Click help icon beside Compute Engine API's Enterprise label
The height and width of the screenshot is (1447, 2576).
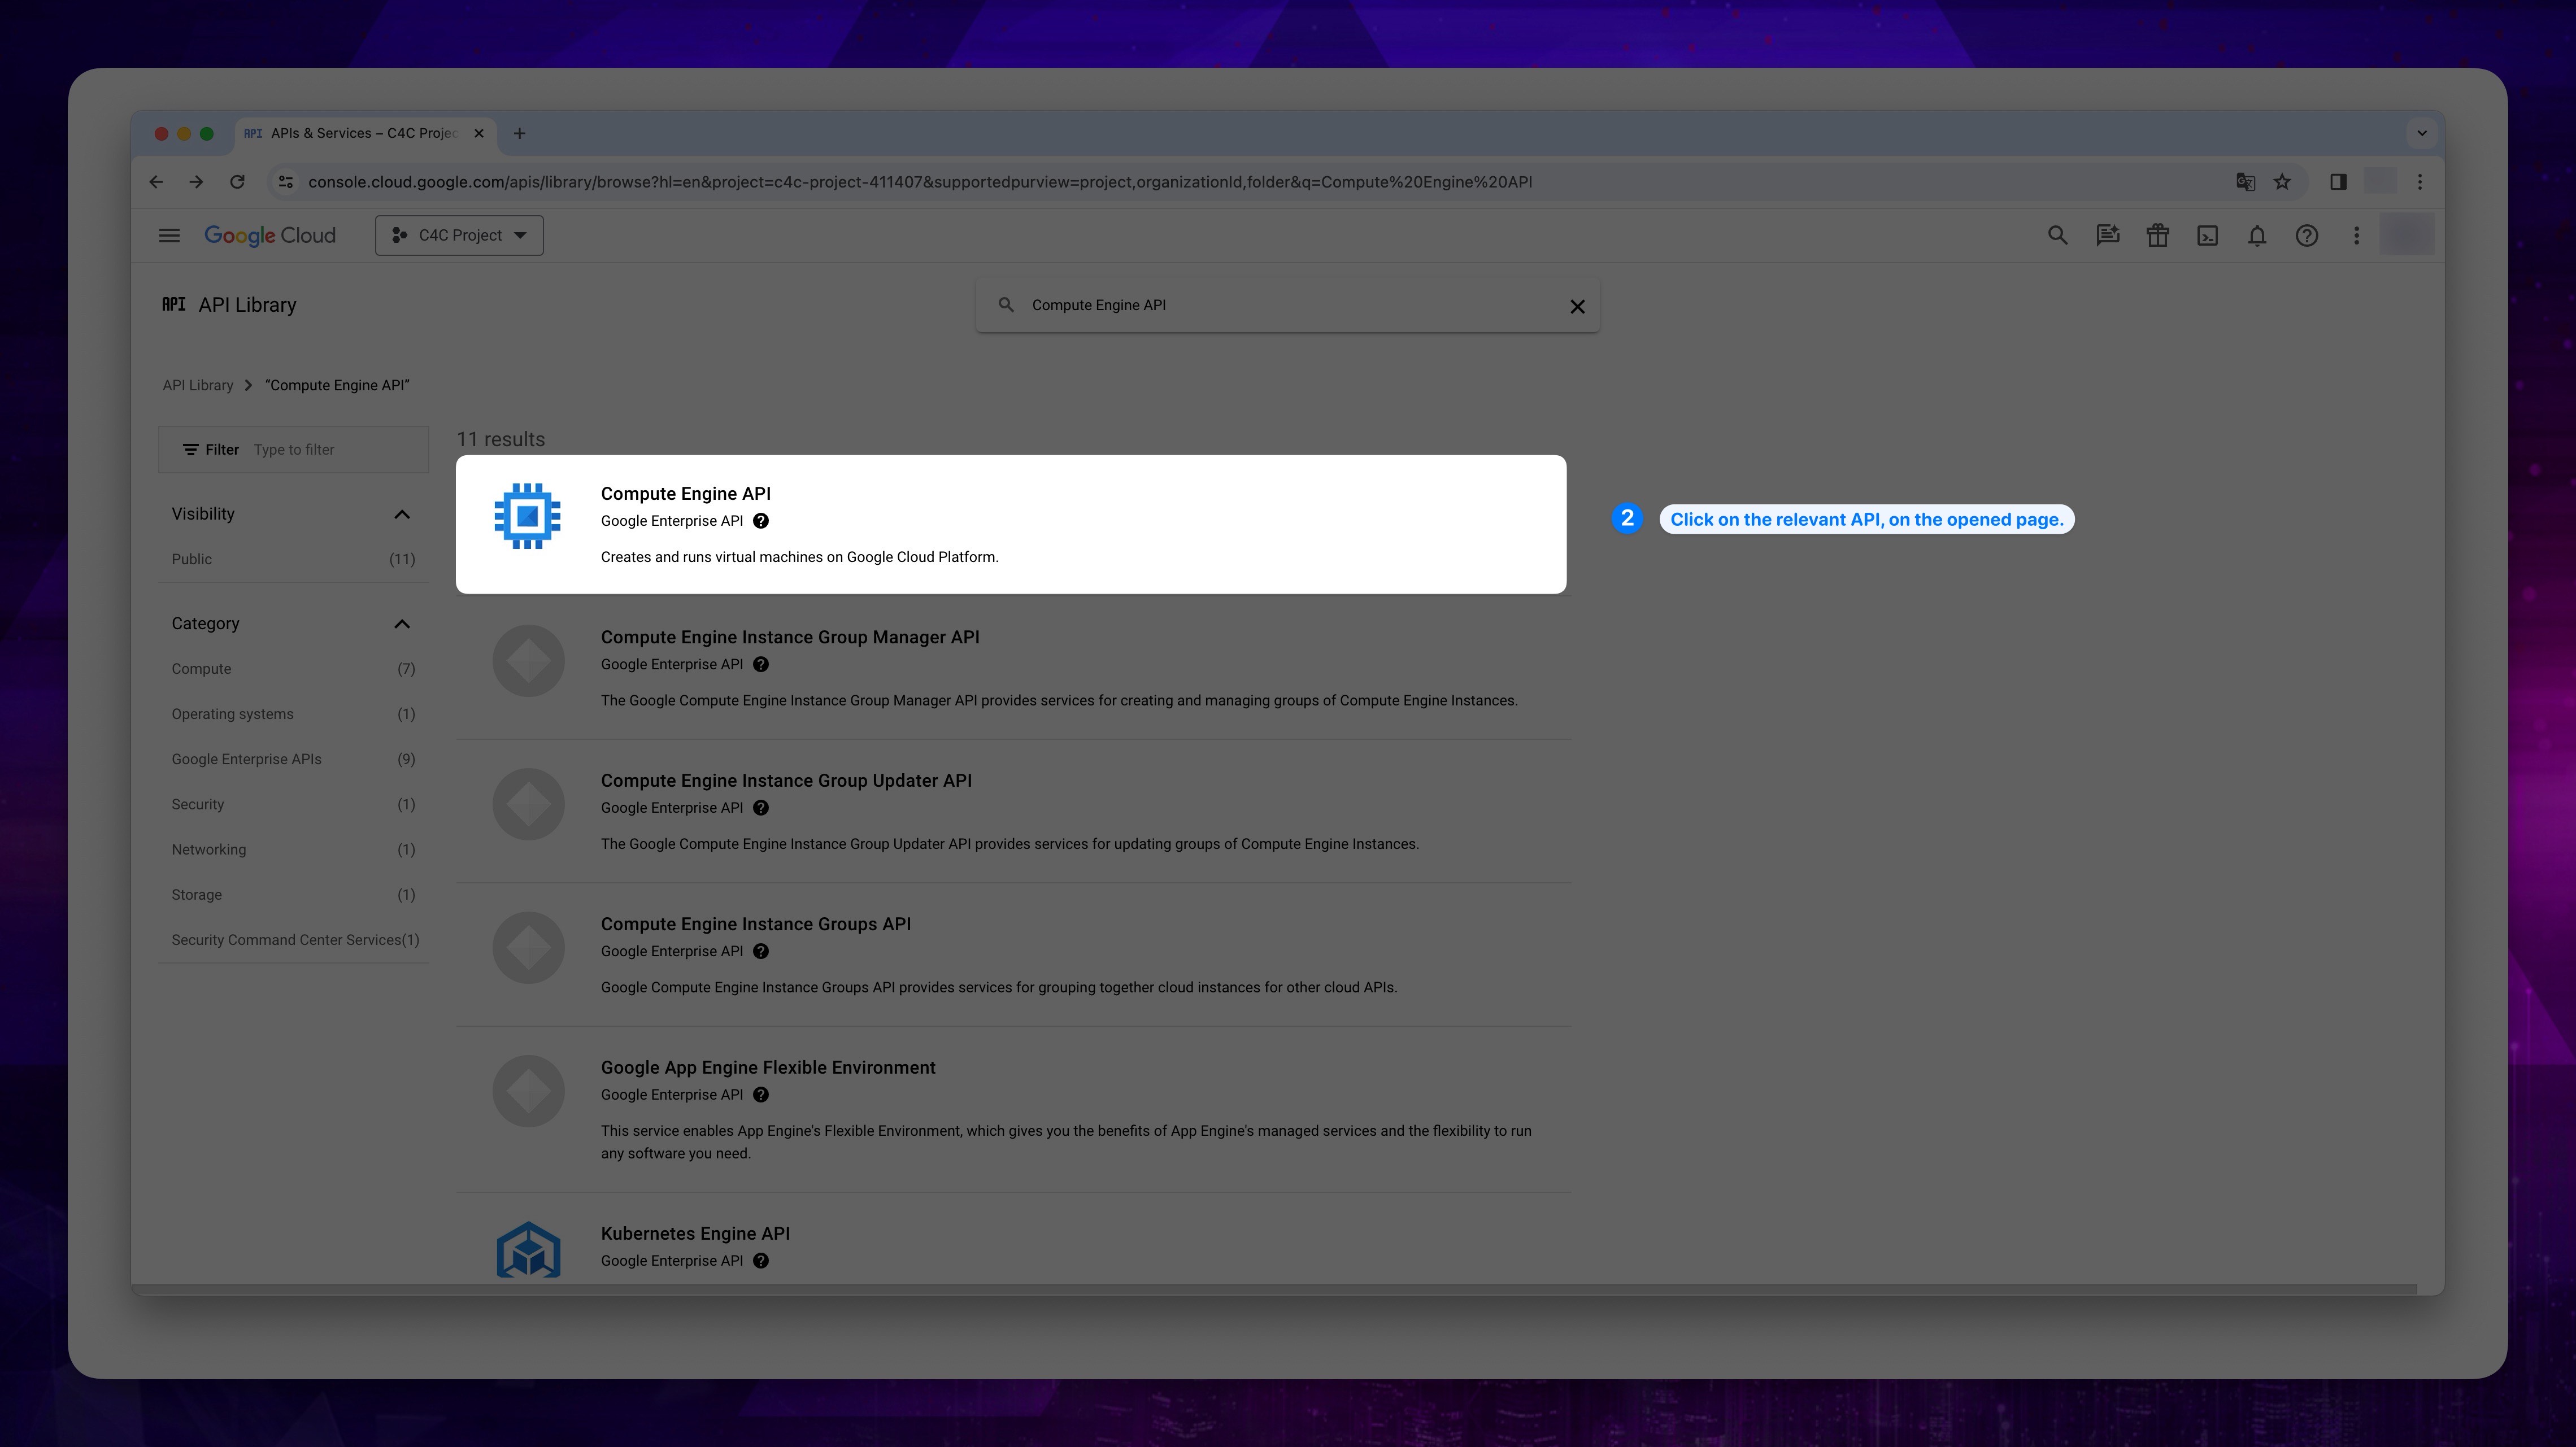(x=761, y=521)
